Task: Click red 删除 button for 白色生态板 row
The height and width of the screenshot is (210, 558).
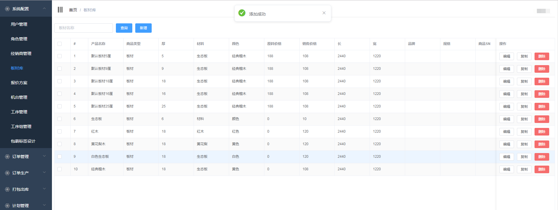Action: point(542,157)
